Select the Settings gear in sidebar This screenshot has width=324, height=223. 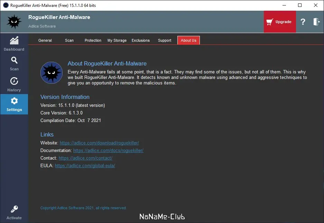14,104
